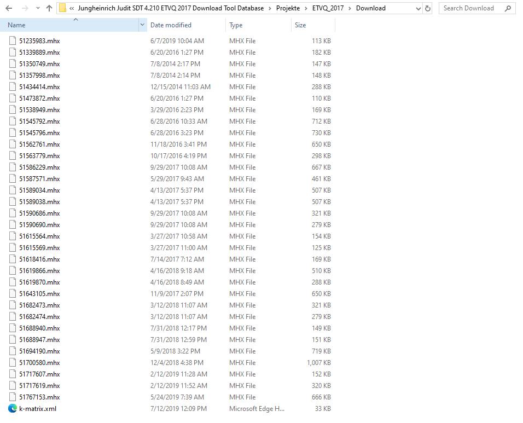The width and height of the screenshot is (523, 423).
Task: Click the Microsoft Edge H... type cell
Action: click(257, 409)
